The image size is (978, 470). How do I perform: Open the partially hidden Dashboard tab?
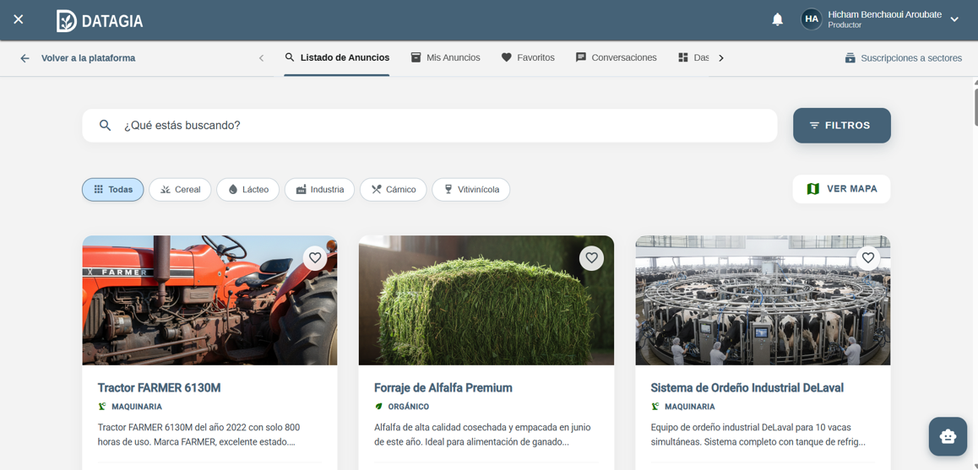pyautogui.click(x=693, y=57)
